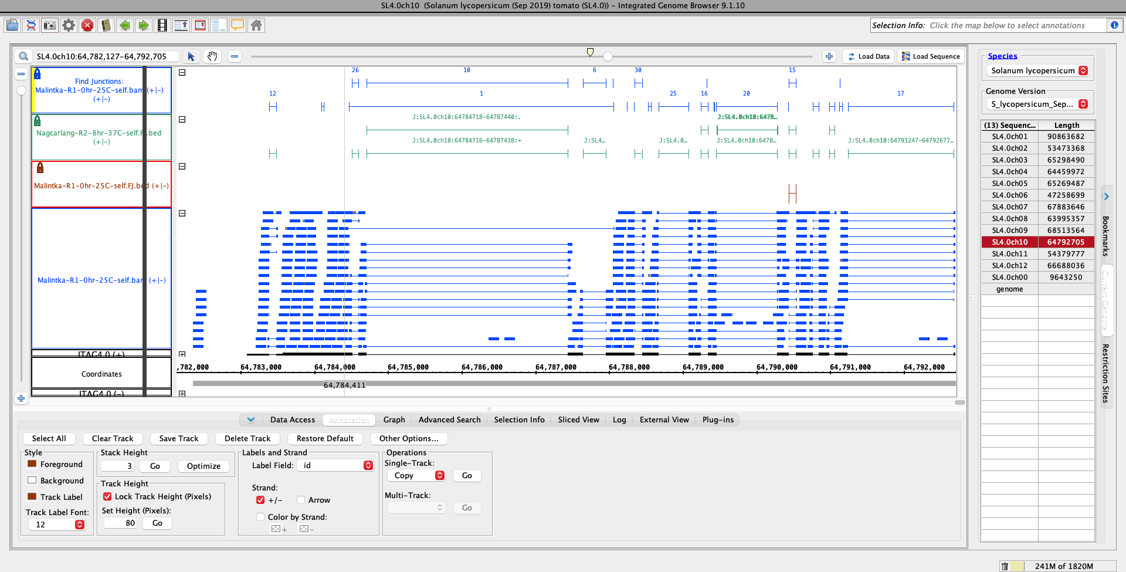Switch to the Data Access tab
Image resolution: width=1126 pixels, height=572 pixels.
pyautogui.click(x=292, y=419)
